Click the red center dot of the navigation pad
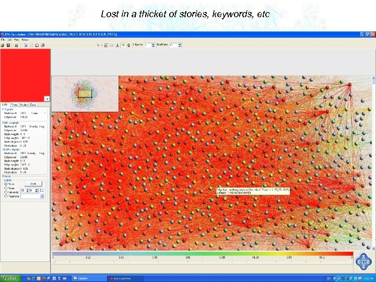Viewport: 376px width, 282px height. (x=363, y=262)
